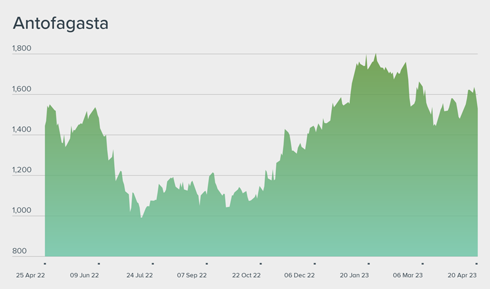This screenshot has height=289, width=490.
Task: Click the tick mark above 20 Jan 23
Action: pos(368,262)
